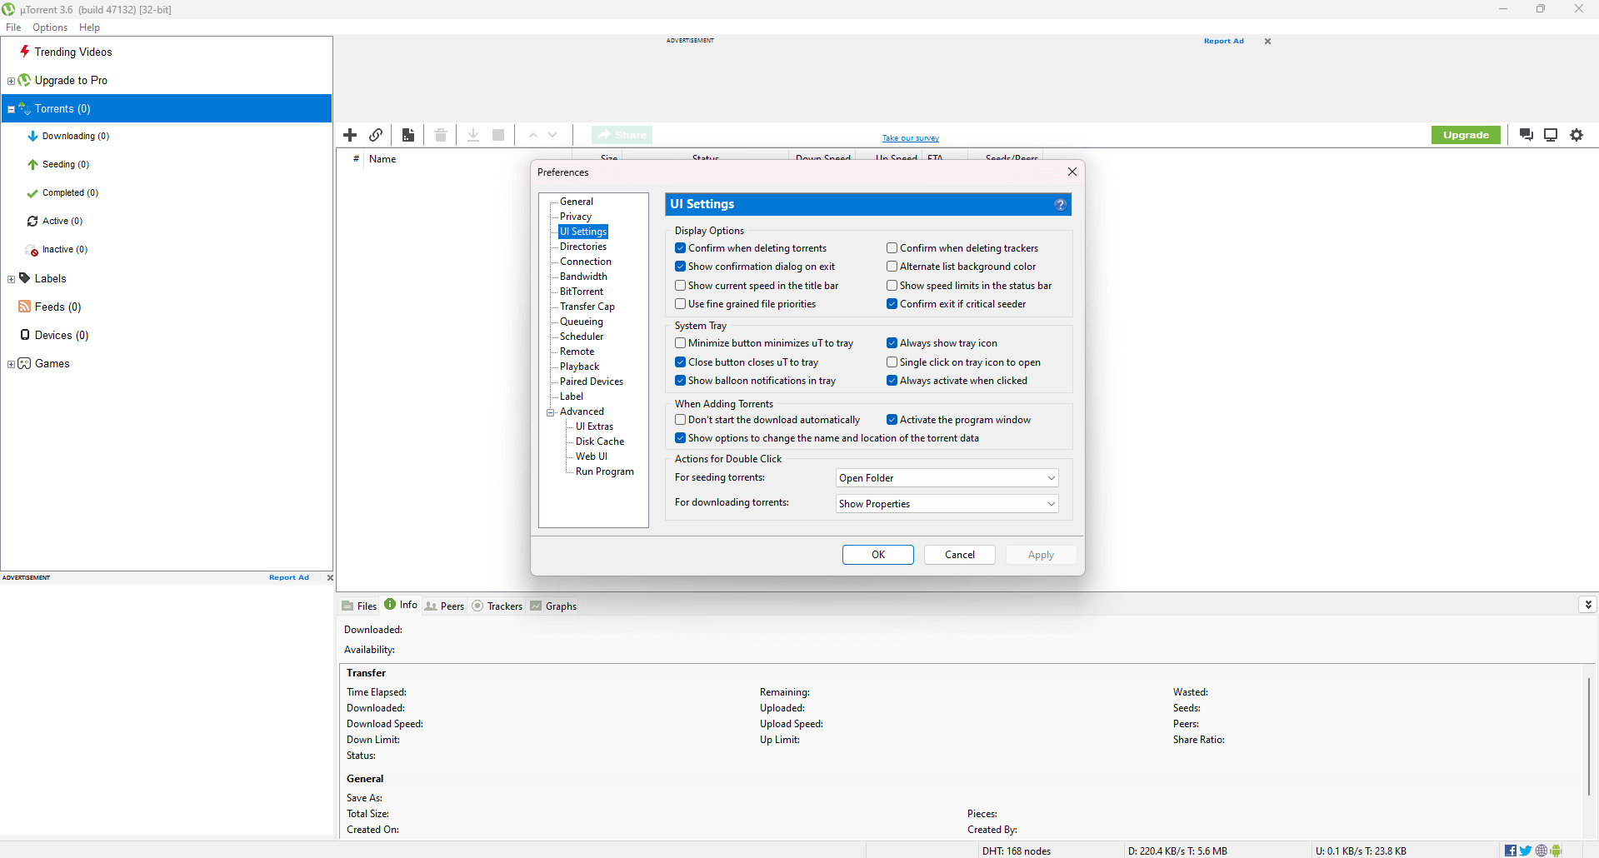Uncheck Confirm when deleting torrents
Screen dimensions: 1599x858
pyautogui.click(x=681, y=248)
